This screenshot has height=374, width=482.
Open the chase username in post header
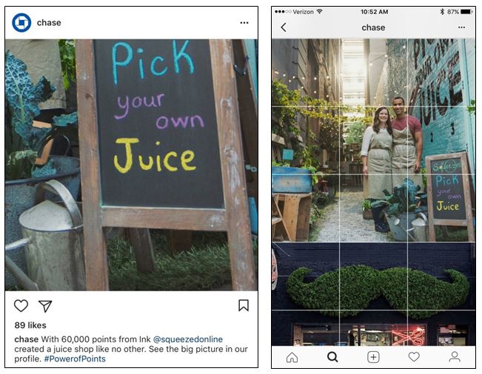coord(49,23)
